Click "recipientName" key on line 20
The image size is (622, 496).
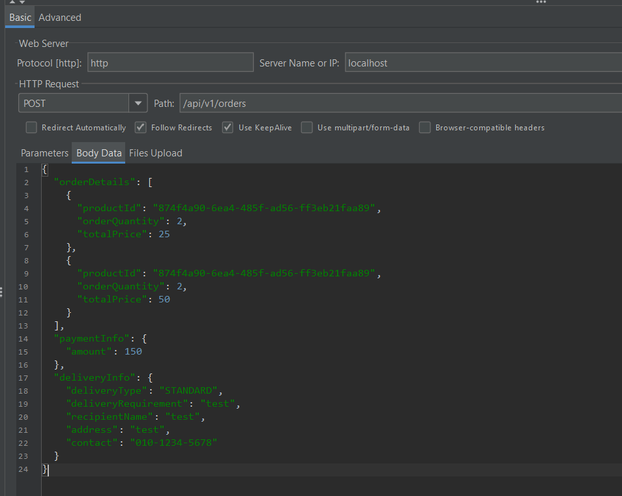[110, 416]
